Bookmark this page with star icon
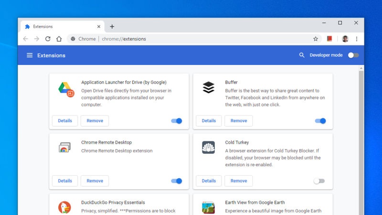Viewport: 382px width, 215px height. point(316,39)
